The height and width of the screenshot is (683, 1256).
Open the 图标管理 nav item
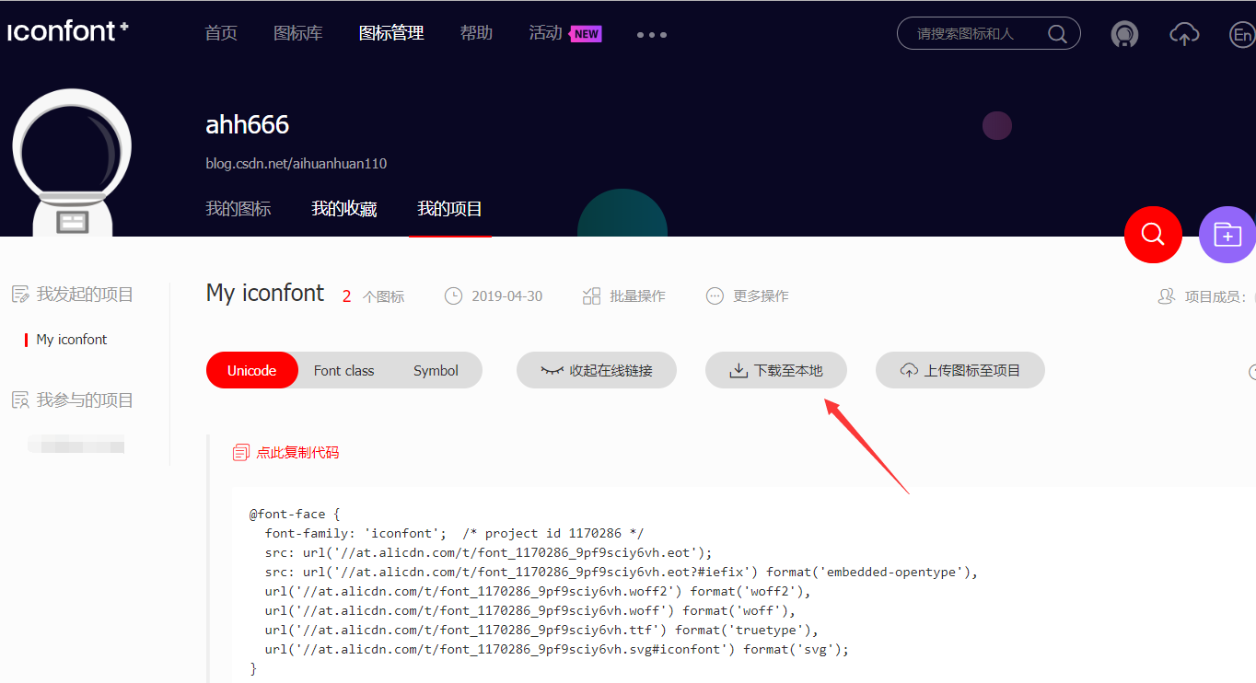coord(391,33)
